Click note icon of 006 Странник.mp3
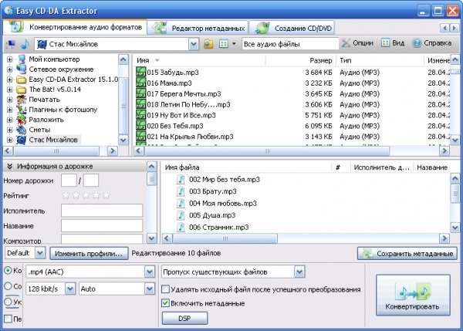The image size is (463, 331). 181,228
